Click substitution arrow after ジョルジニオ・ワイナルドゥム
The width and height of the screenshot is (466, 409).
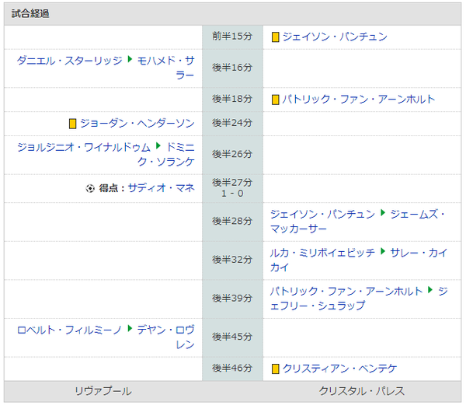[x=158, y=145]
